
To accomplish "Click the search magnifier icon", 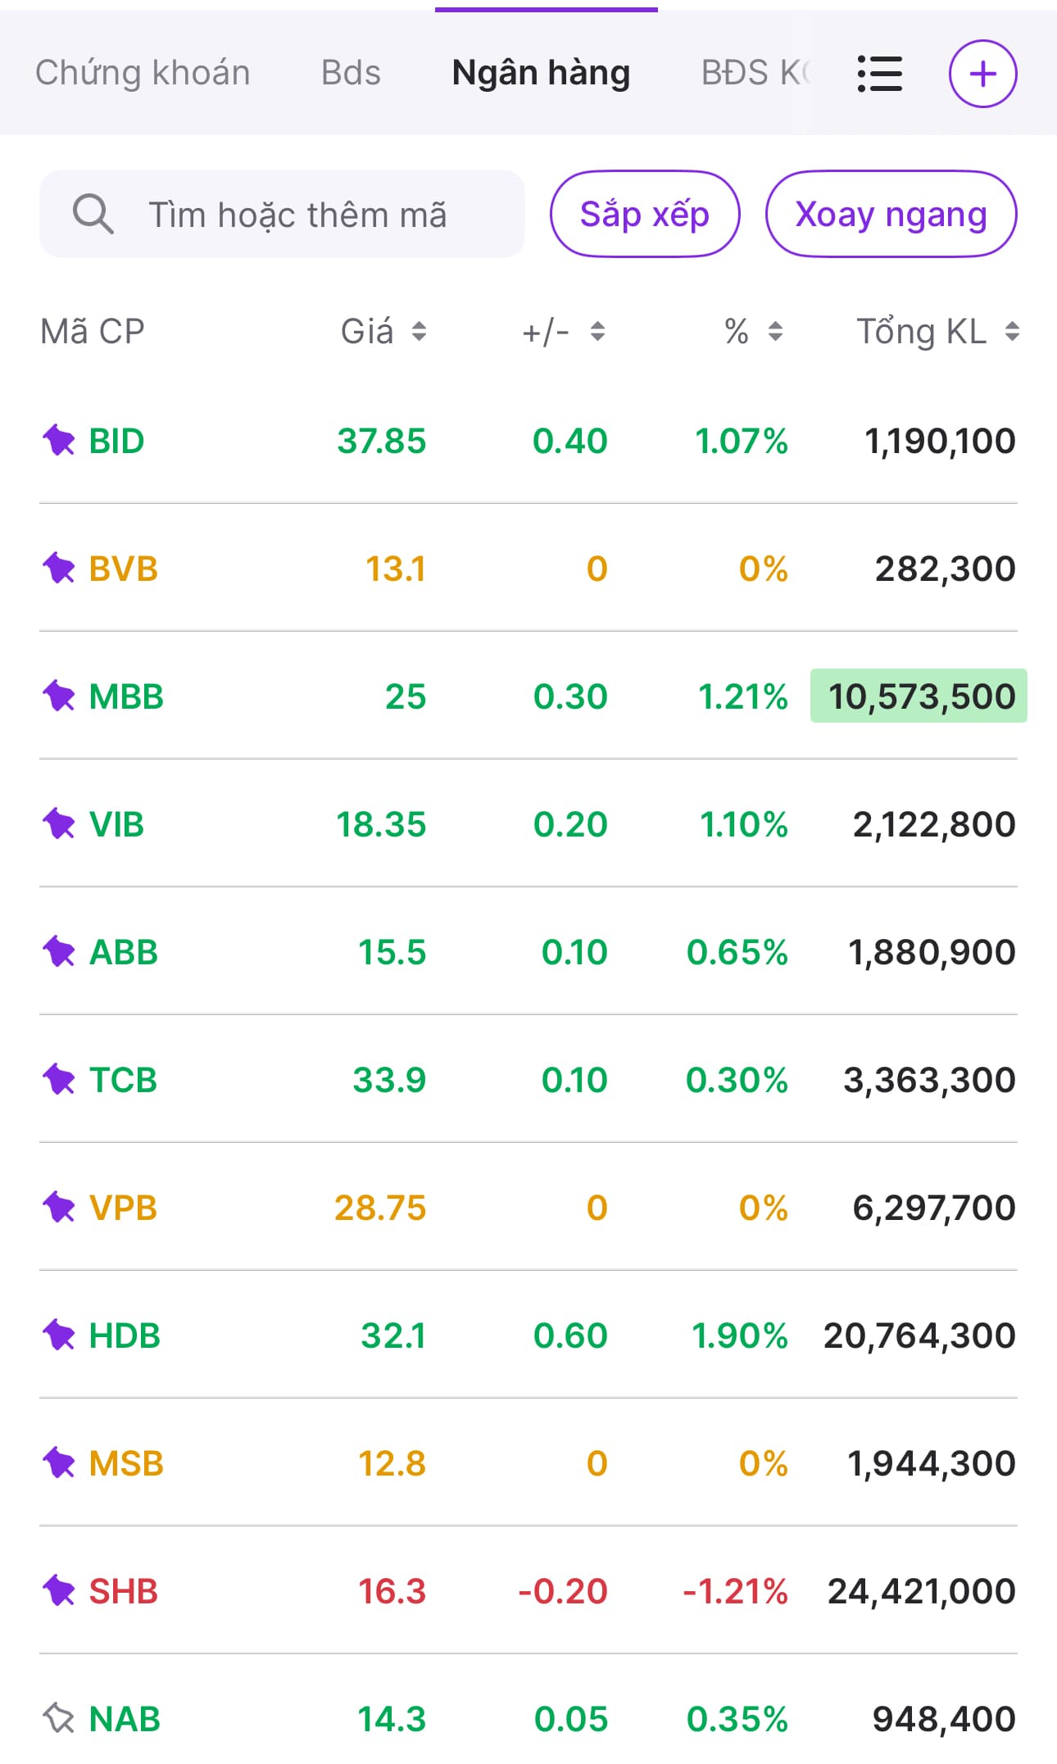I will tap(93, 215).
